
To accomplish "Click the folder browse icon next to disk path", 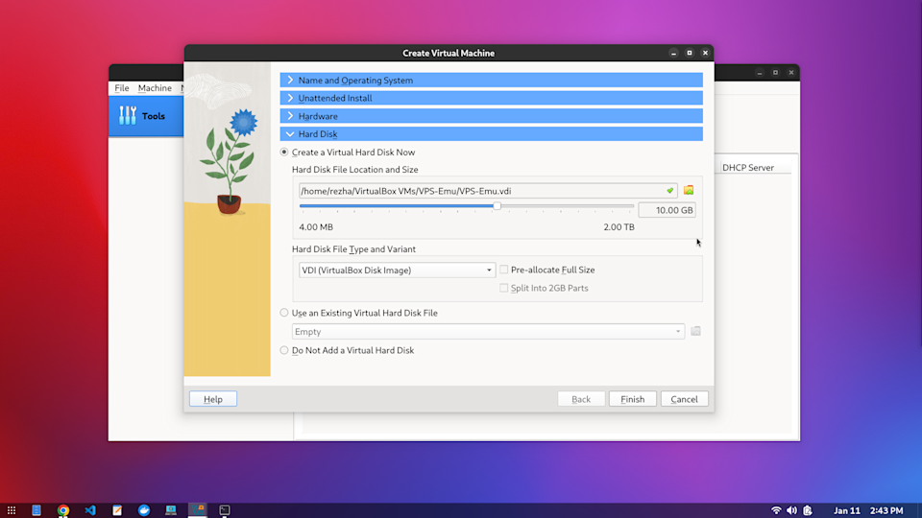I will [x=689, y=190].
